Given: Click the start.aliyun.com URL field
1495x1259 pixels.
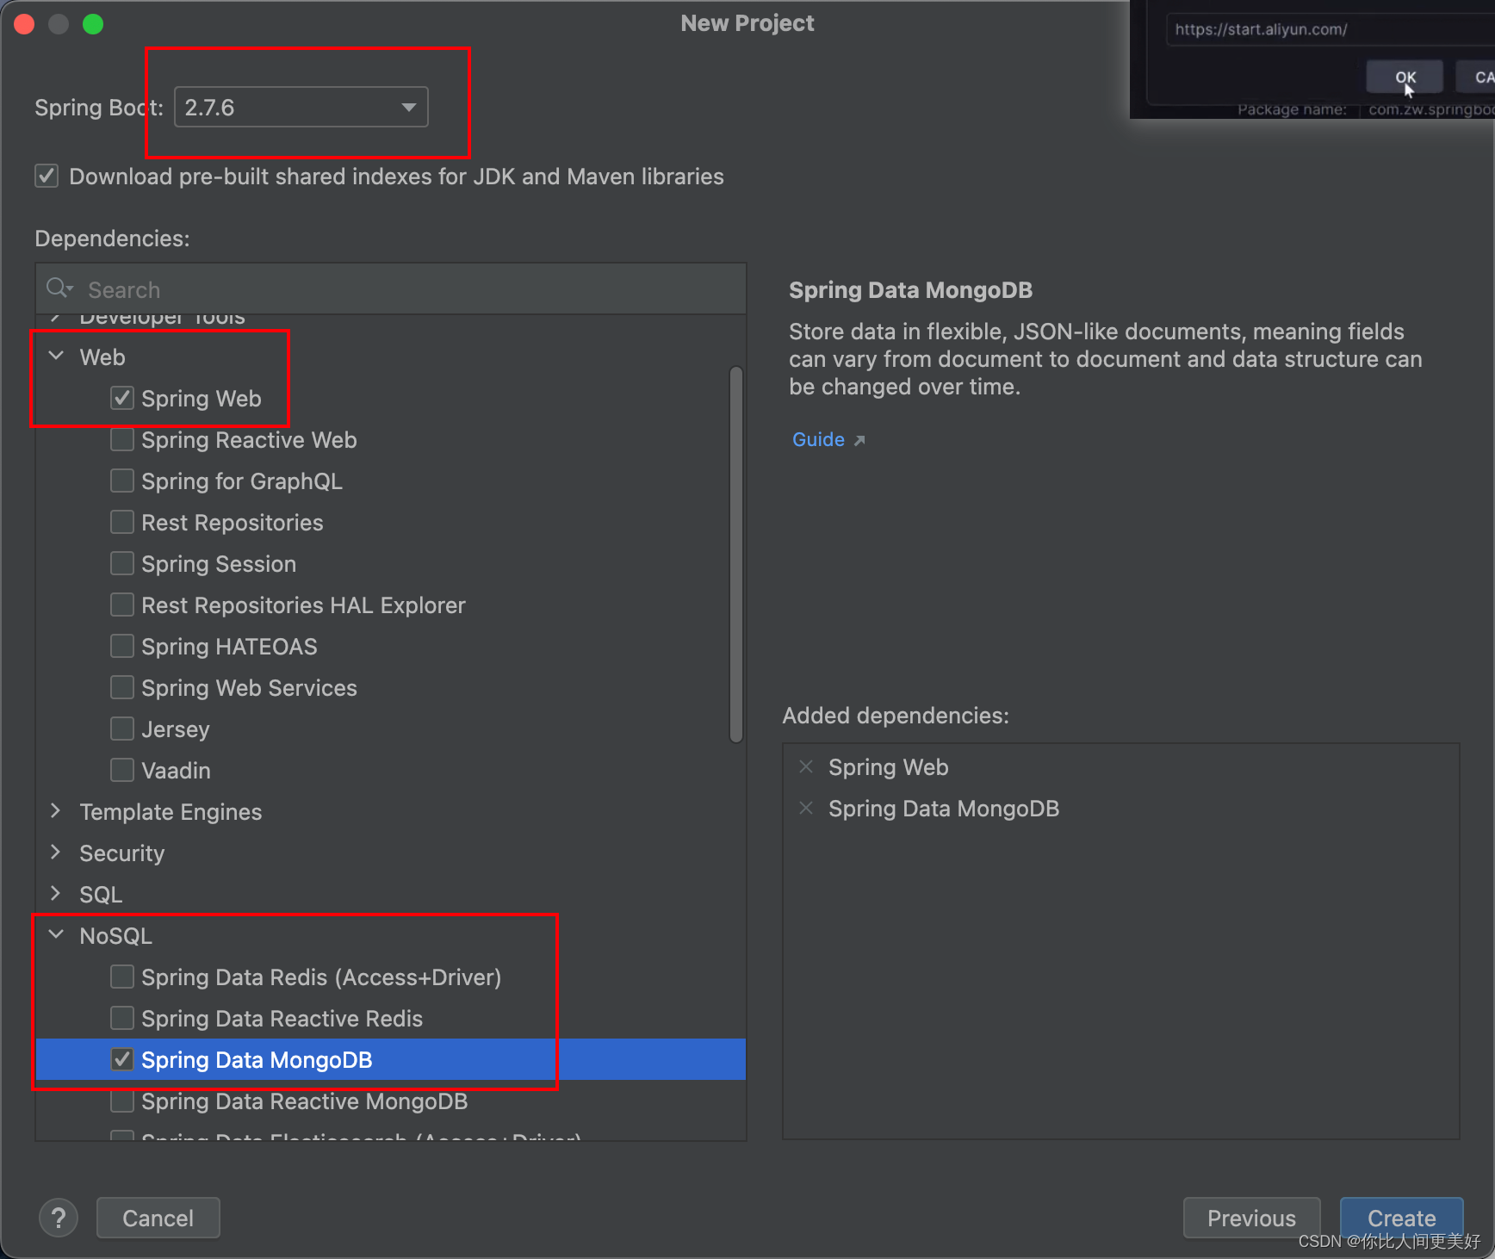Looking at the screenshot, I should coord(1331,29).
